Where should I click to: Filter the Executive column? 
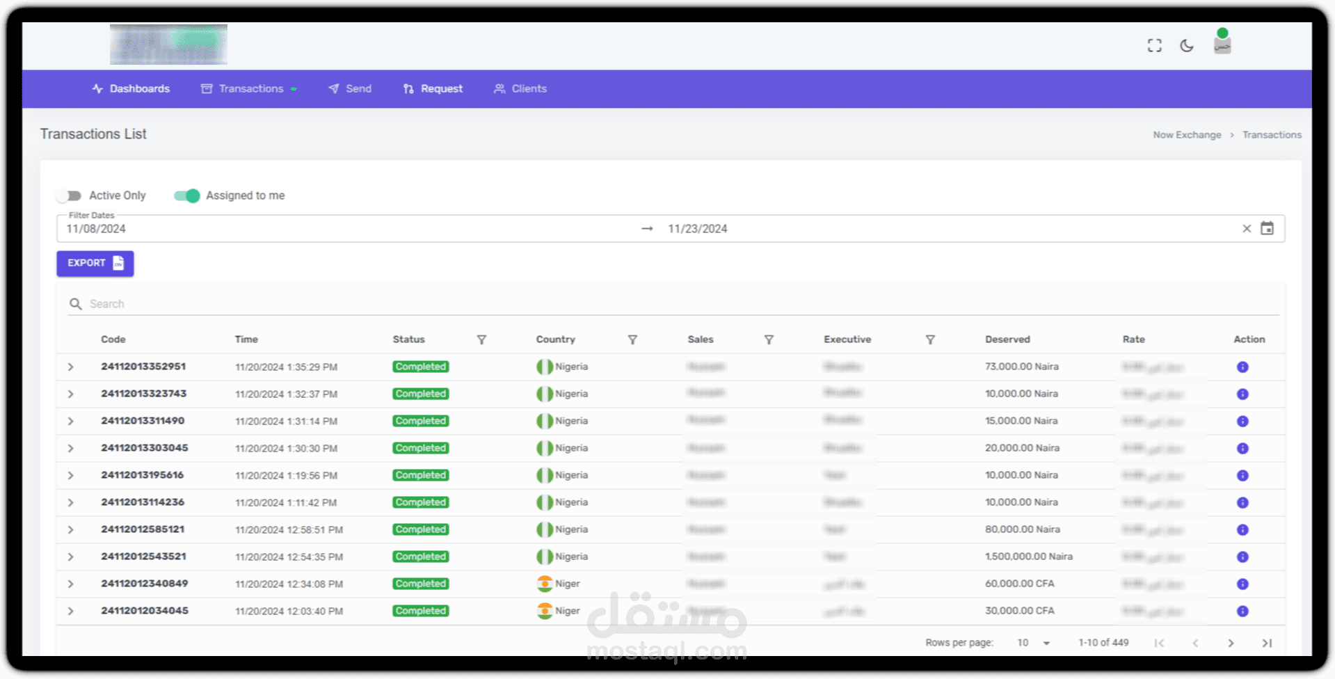[x=930, y=339]
